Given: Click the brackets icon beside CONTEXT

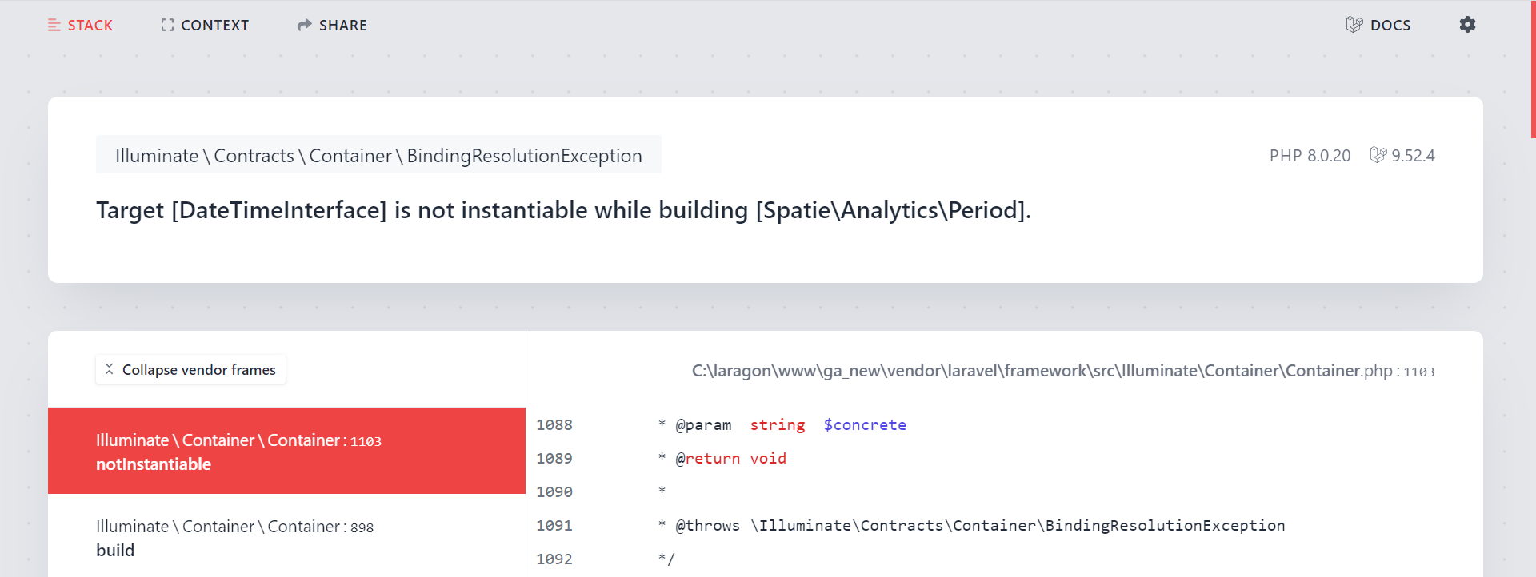Looking at the screenshot, I should (167, 26).
